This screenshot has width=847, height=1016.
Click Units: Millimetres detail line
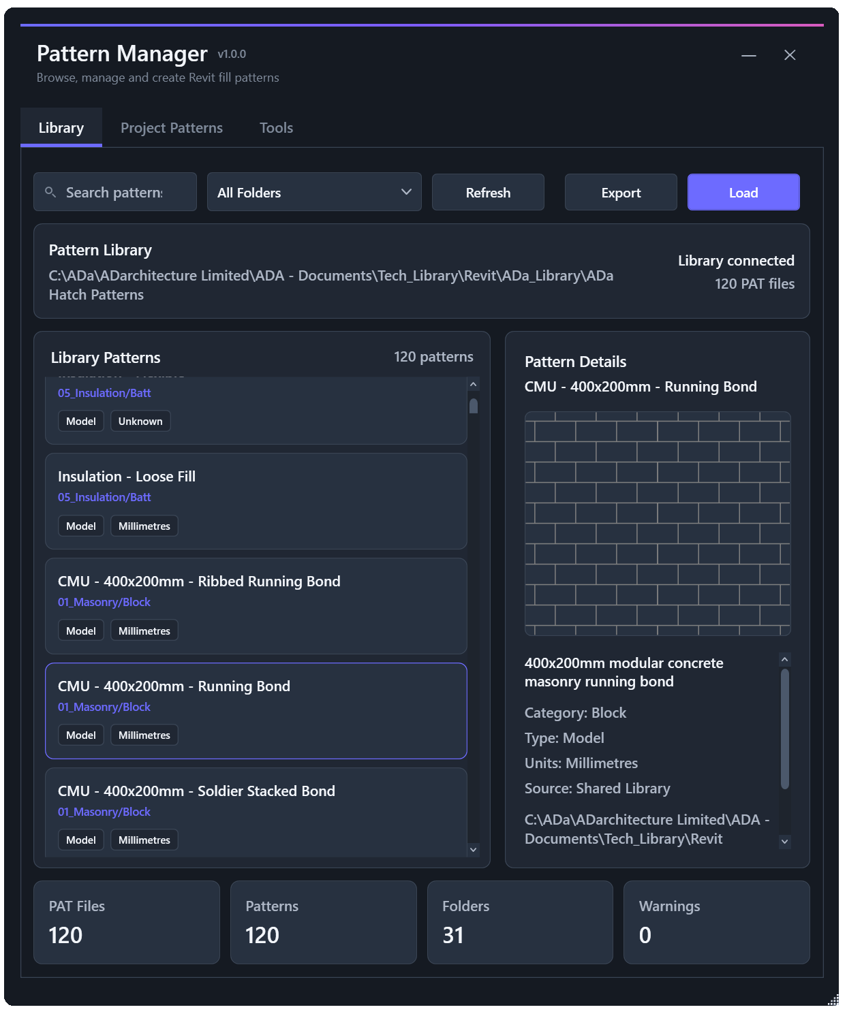(581, 763)
